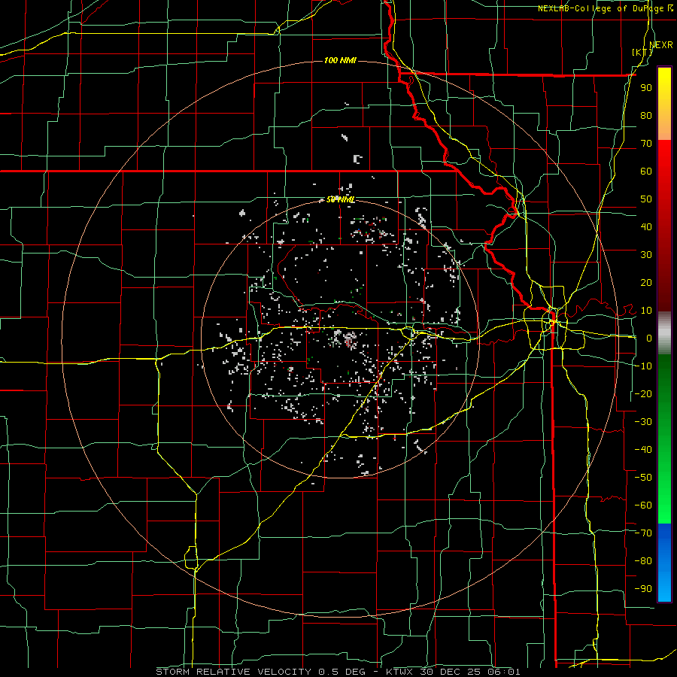The image size is (677, 677).
Task: Click the -80 knot scale label
Action: 643,561
